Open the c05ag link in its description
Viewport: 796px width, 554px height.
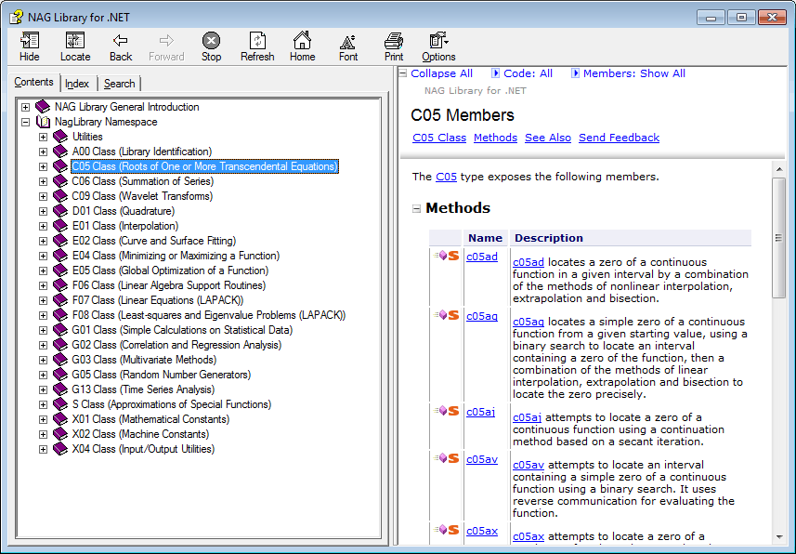(528, 322)
